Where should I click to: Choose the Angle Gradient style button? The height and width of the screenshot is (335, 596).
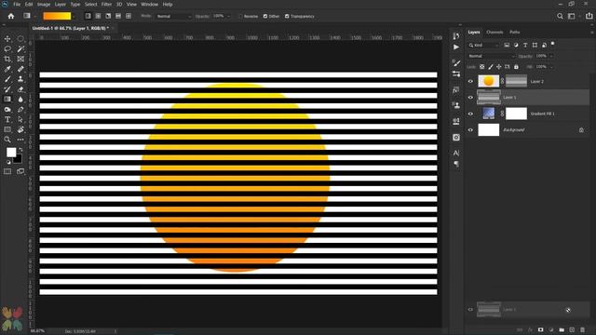108,17
